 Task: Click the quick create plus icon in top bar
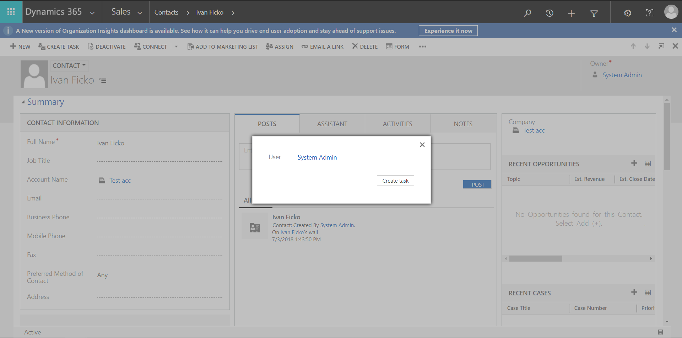571,14
